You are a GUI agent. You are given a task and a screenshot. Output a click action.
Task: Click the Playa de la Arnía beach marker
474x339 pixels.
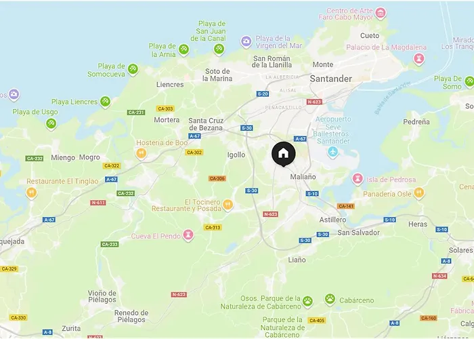click(x=184, y=49)
